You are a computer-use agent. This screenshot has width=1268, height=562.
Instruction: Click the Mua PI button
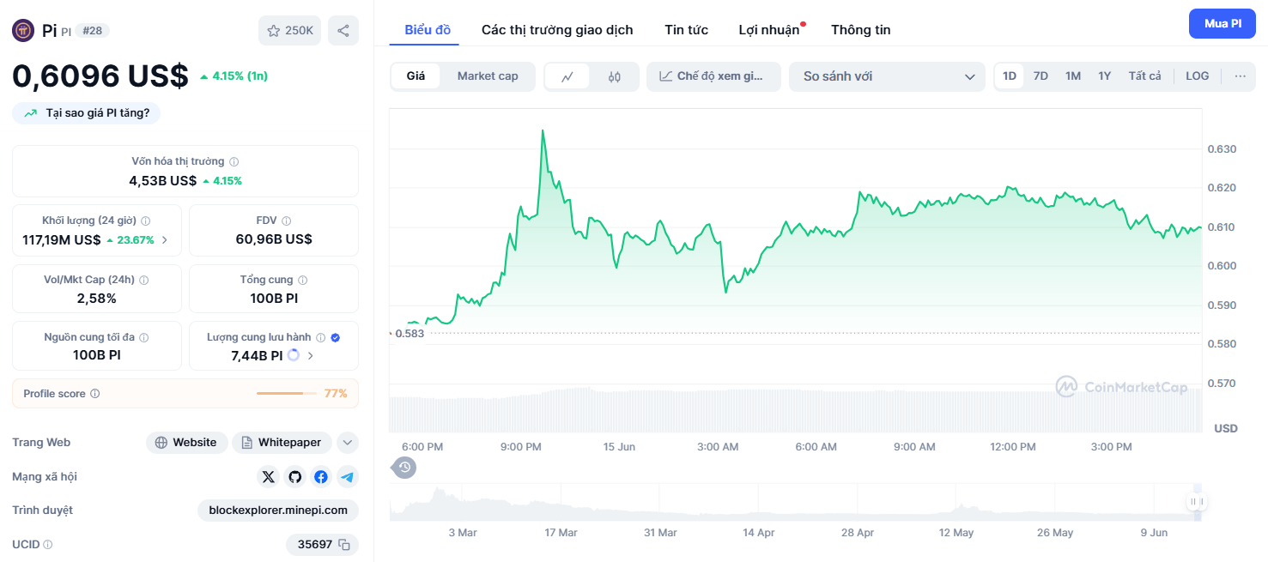[x=1222, y=24]
